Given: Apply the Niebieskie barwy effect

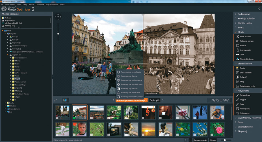Looking at the screenshot, I should pos(247,59).
